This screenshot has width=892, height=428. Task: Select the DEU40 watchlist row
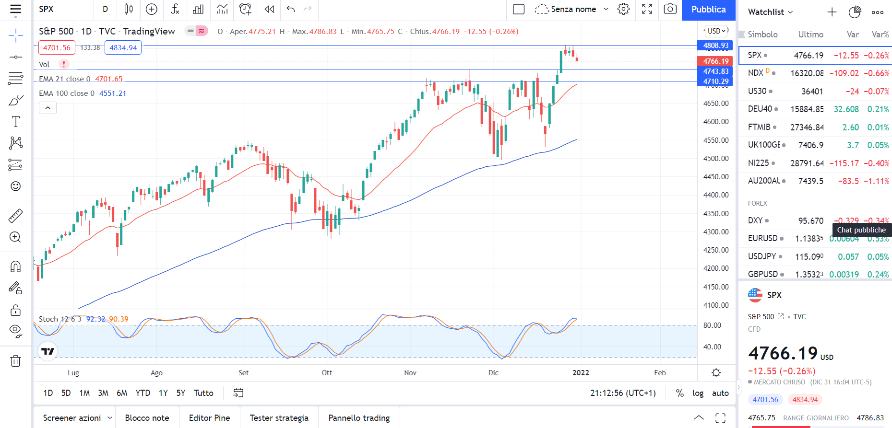tap(815, 109)
